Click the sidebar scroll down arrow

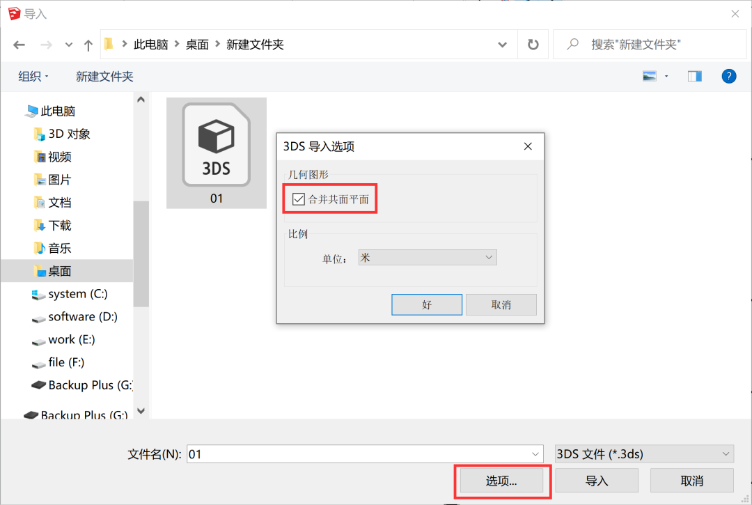[141, 411]
